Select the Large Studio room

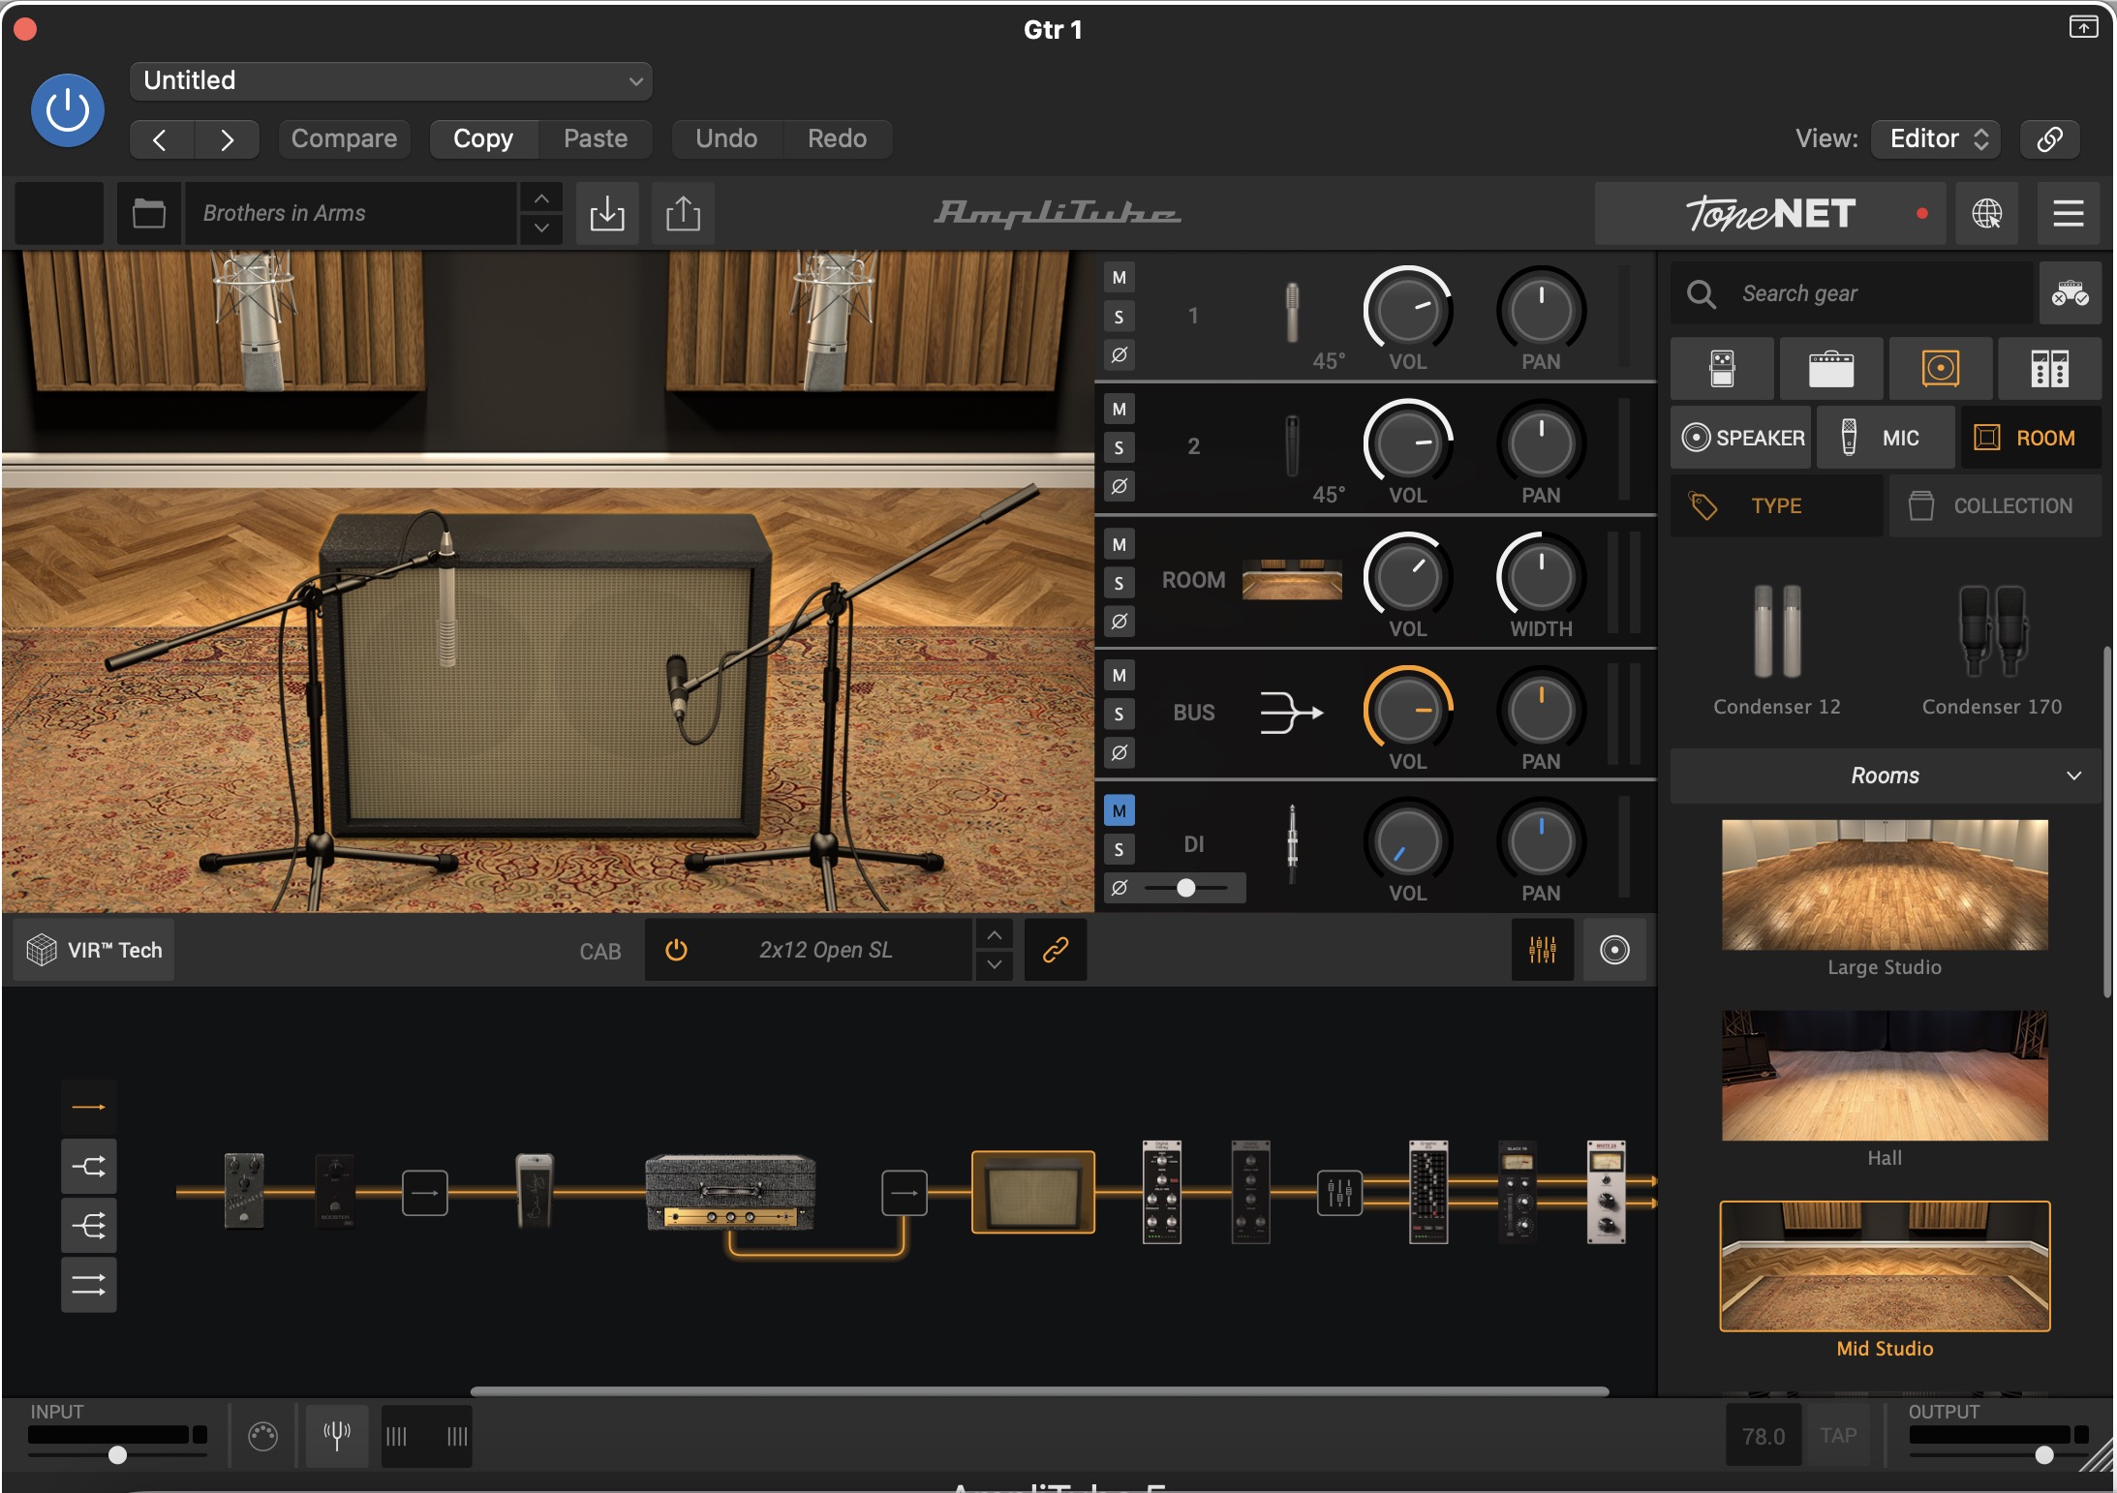pos(1885,885)
